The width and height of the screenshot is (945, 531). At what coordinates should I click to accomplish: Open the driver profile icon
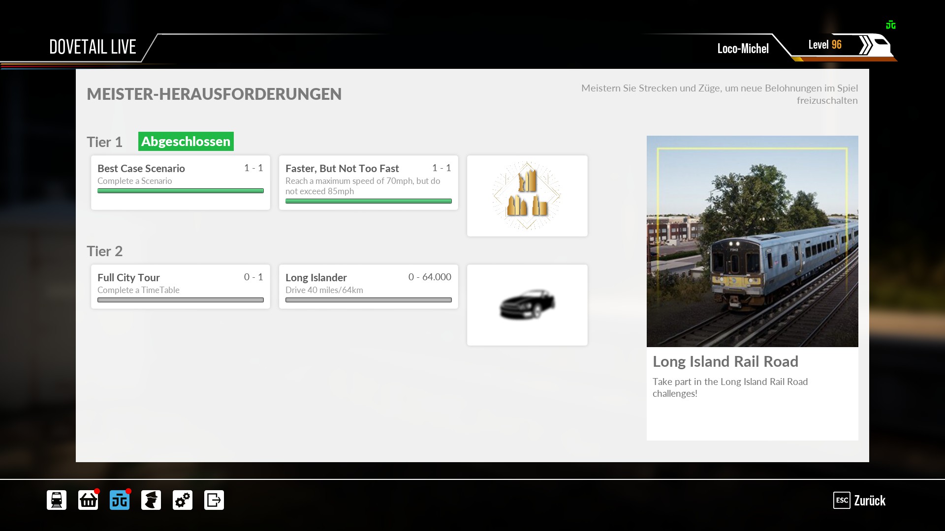(151, 500)
